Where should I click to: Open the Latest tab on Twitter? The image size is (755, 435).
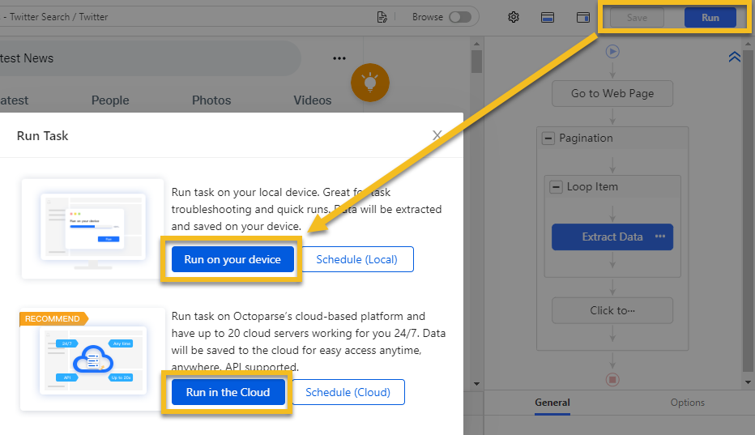click(14, 100)
